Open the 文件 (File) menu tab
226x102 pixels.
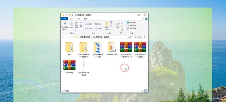[64, 19]
